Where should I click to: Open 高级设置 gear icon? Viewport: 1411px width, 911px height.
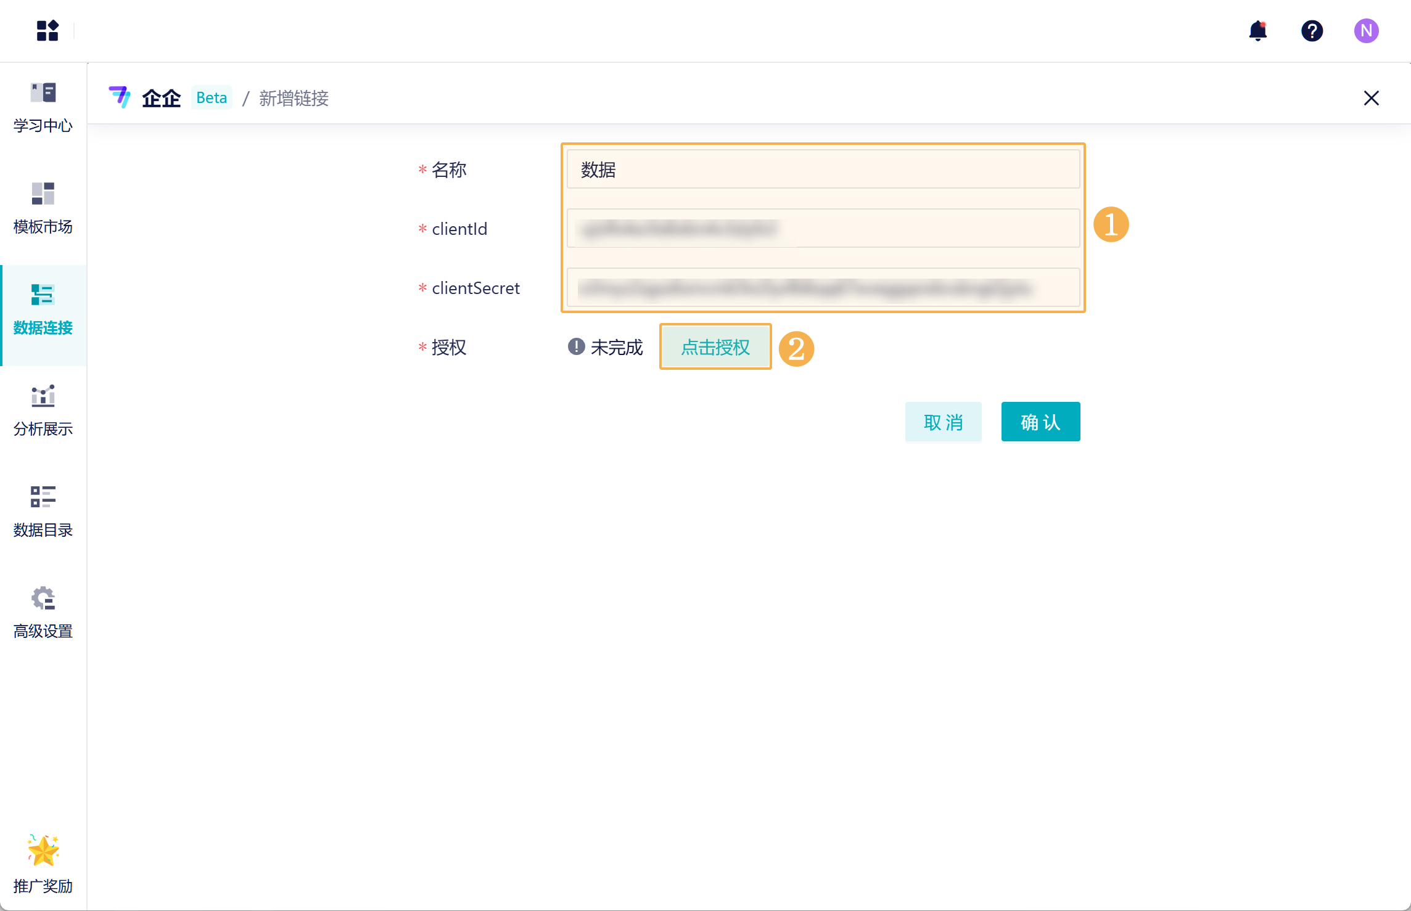tap(43, 598)
